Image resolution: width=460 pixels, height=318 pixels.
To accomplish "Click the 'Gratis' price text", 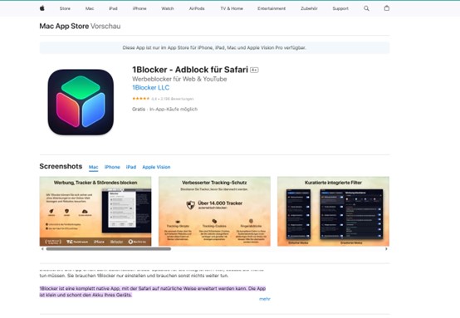I will [139, 109].
